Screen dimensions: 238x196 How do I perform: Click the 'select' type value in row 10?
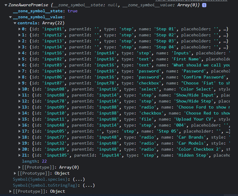point(149,89)
